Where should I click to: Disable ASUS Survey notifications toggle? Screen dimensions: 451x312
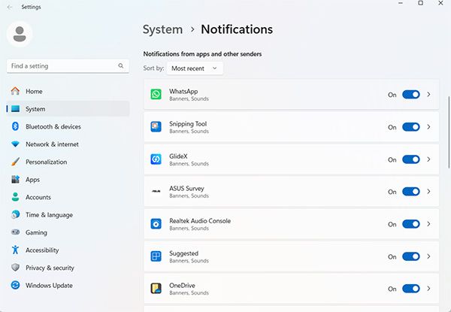410,192
